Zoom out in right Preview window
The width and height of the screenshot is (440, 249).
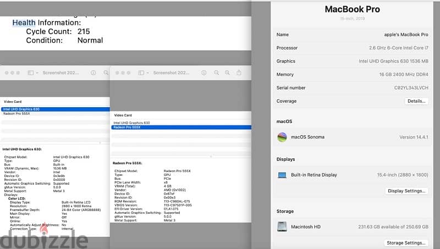tap(216, 73)
